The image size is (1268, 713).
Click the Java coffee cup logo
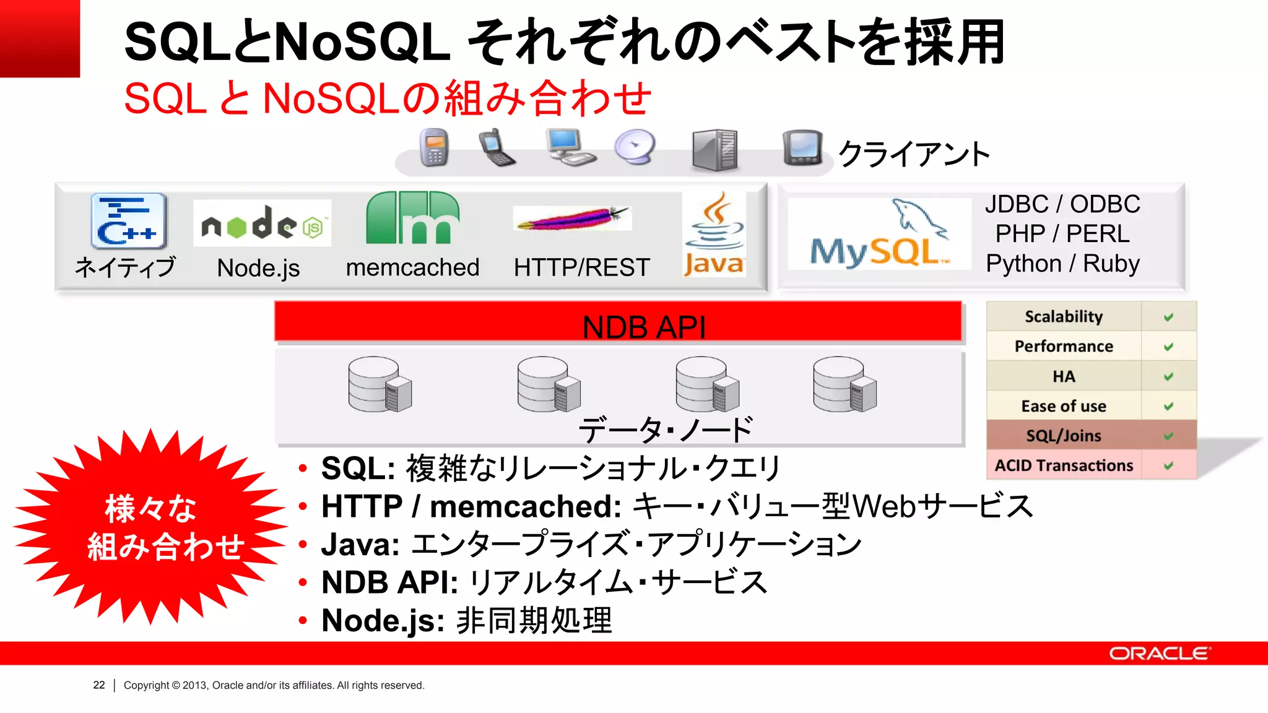click(714, 234)
